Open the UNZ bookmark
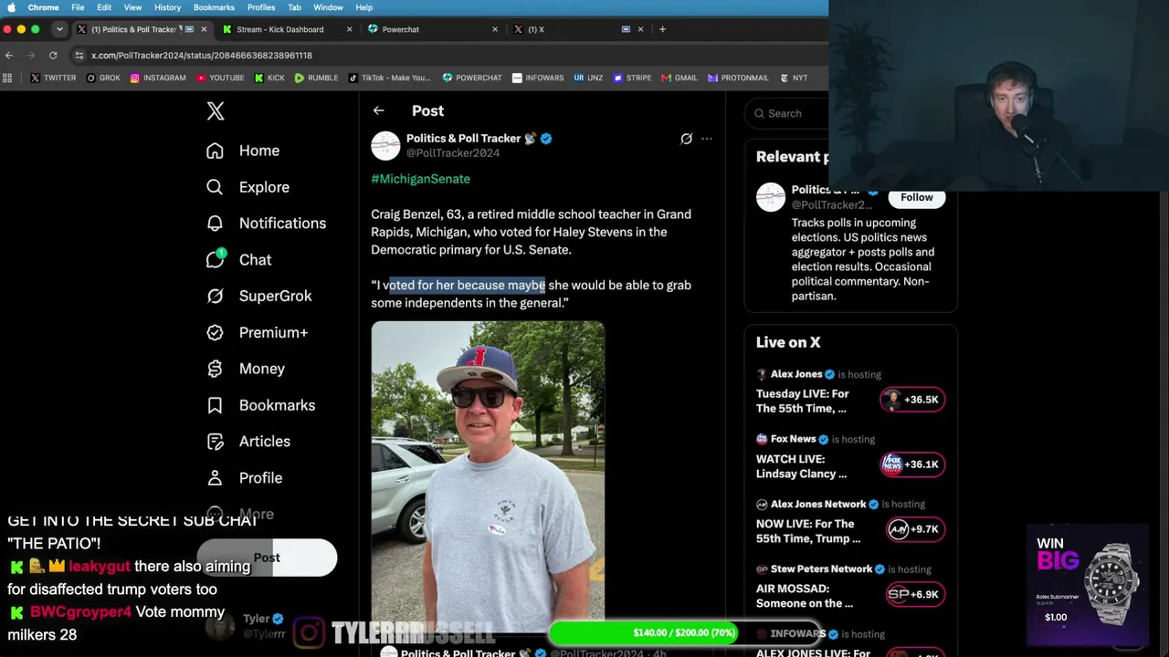 (x=588, y=78)
